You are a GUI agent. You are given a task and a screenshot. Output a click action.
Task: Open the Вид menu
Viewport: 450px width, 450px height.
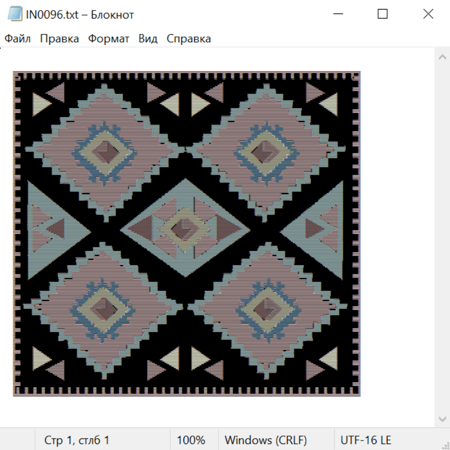pyautogui.click(x=148, y=38)
